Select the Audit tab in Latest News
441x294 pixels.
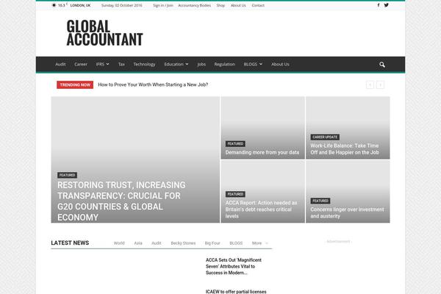[x=157, y=243]
